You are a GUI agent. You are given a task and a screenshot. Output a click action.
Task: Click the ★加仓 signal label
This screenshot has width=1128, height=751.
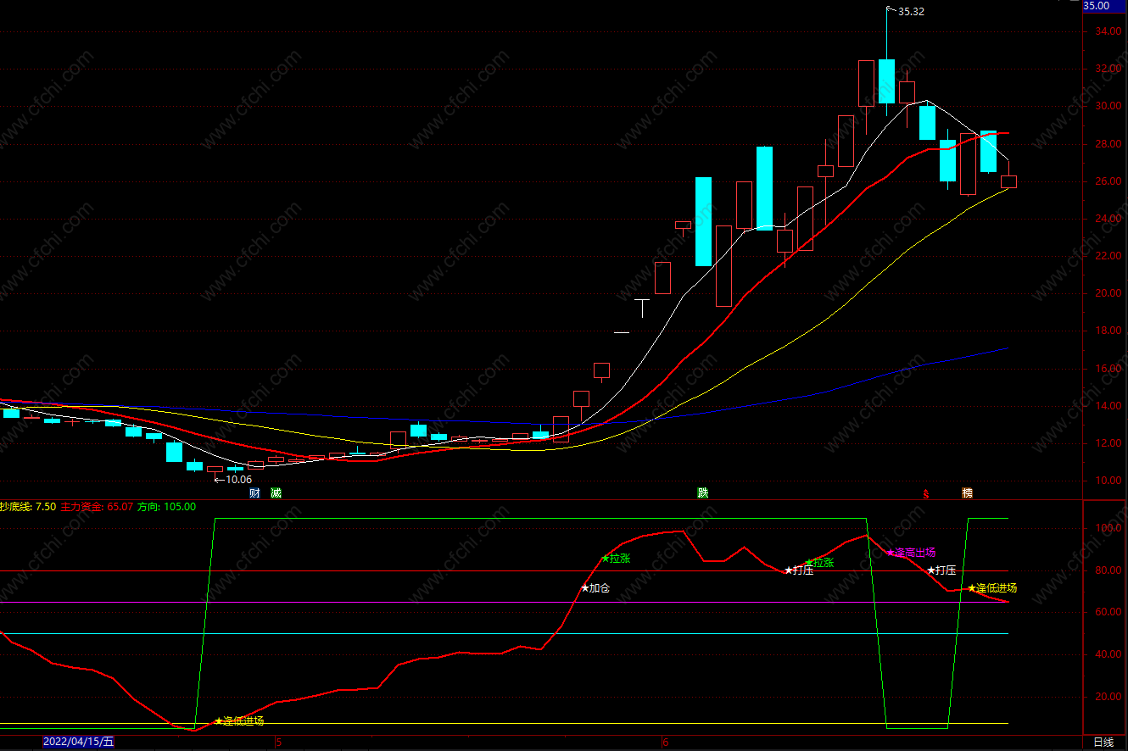[x=595, y=587]
